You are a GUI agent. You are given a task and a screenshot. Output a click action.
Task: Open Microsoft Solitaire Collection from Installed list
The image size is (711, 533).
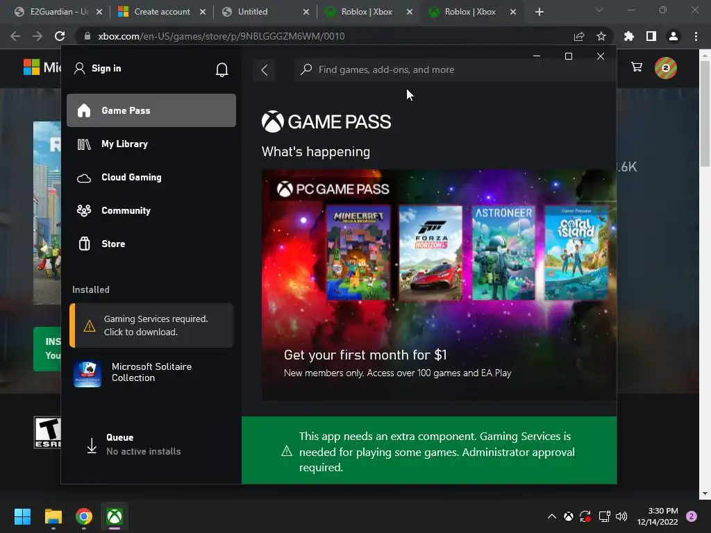coord(151,373)
